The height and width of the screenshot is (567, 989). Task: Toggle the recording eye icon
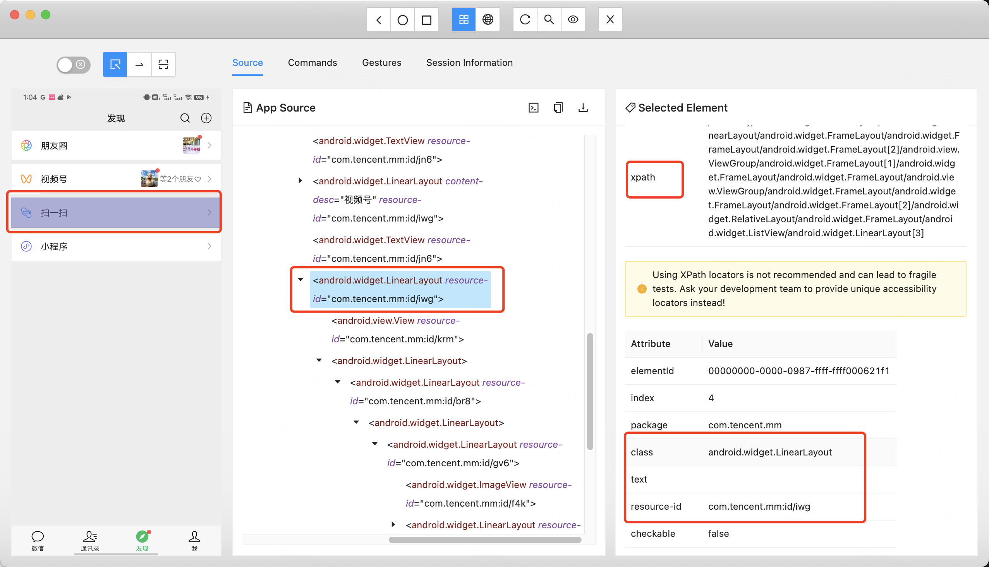click(x=573, y=19)
